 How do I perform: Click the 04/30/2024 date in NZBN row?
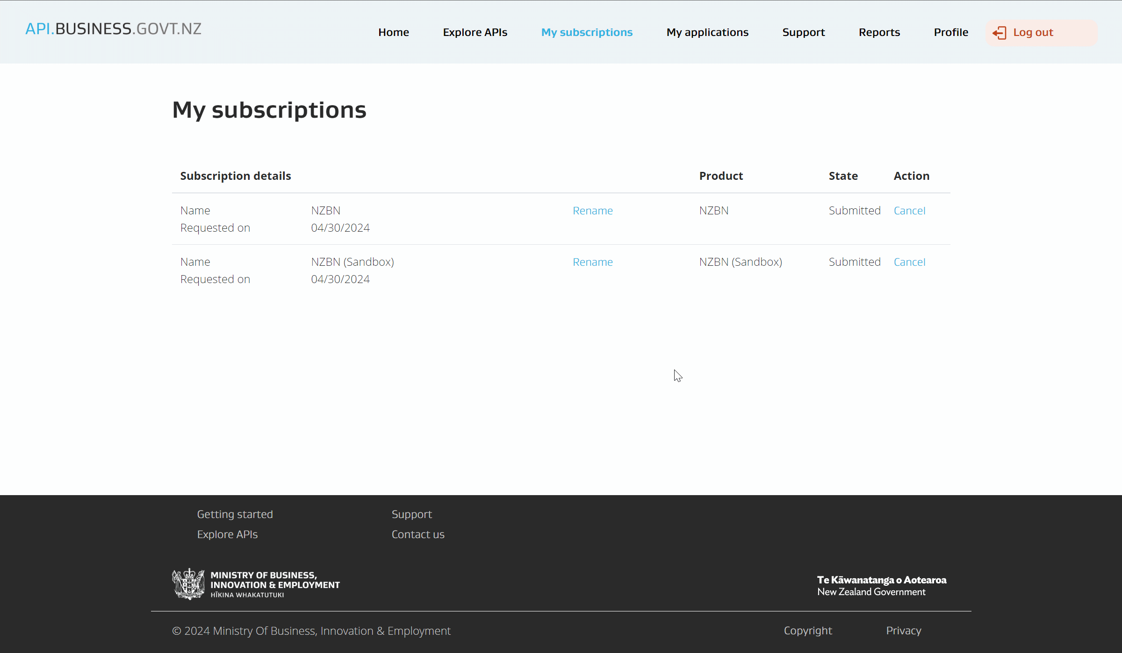[x=340, y=228]
